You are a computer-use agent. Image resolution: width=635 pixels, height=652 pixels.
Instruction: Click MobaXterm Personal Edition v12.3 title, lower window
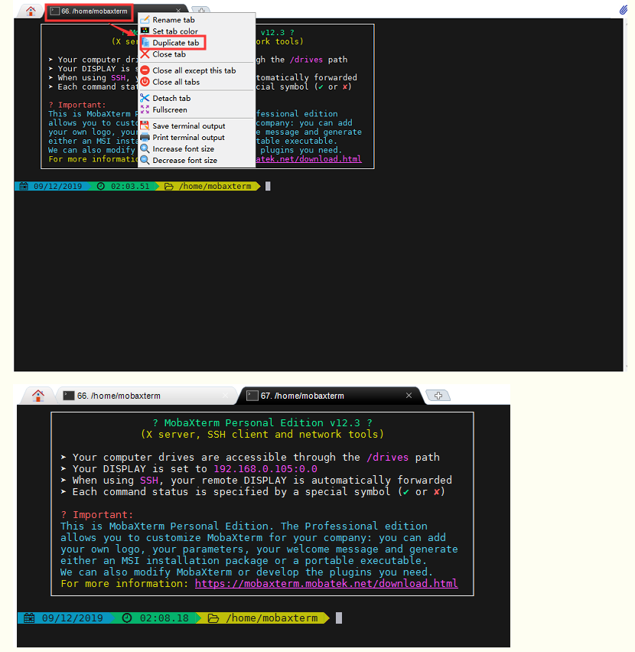pyautogui.click(x=262, y=423)
